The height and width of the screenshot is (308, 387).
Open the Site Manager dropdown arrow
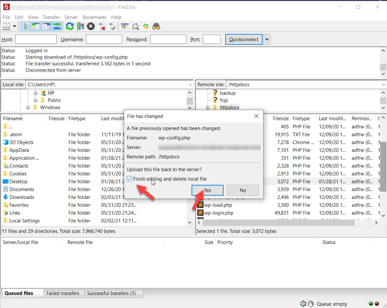point(15,26)
